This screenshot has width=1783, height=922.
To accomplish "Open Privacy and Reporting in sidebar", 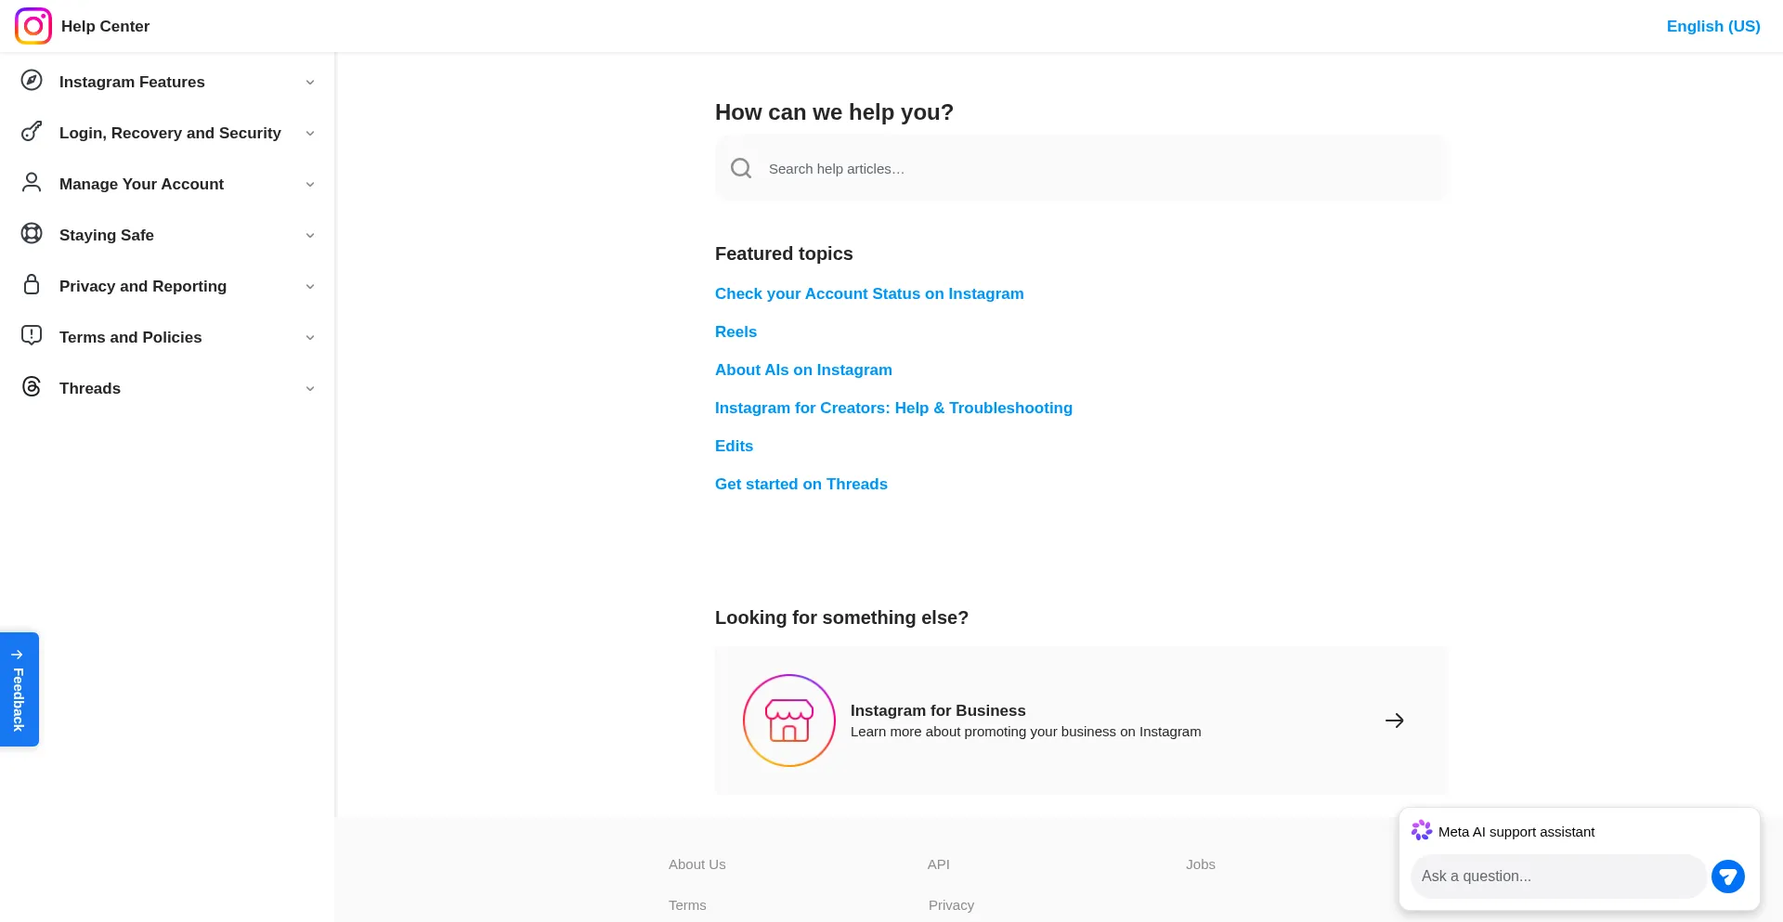I will pyautogui.click(x=143, y=286).
